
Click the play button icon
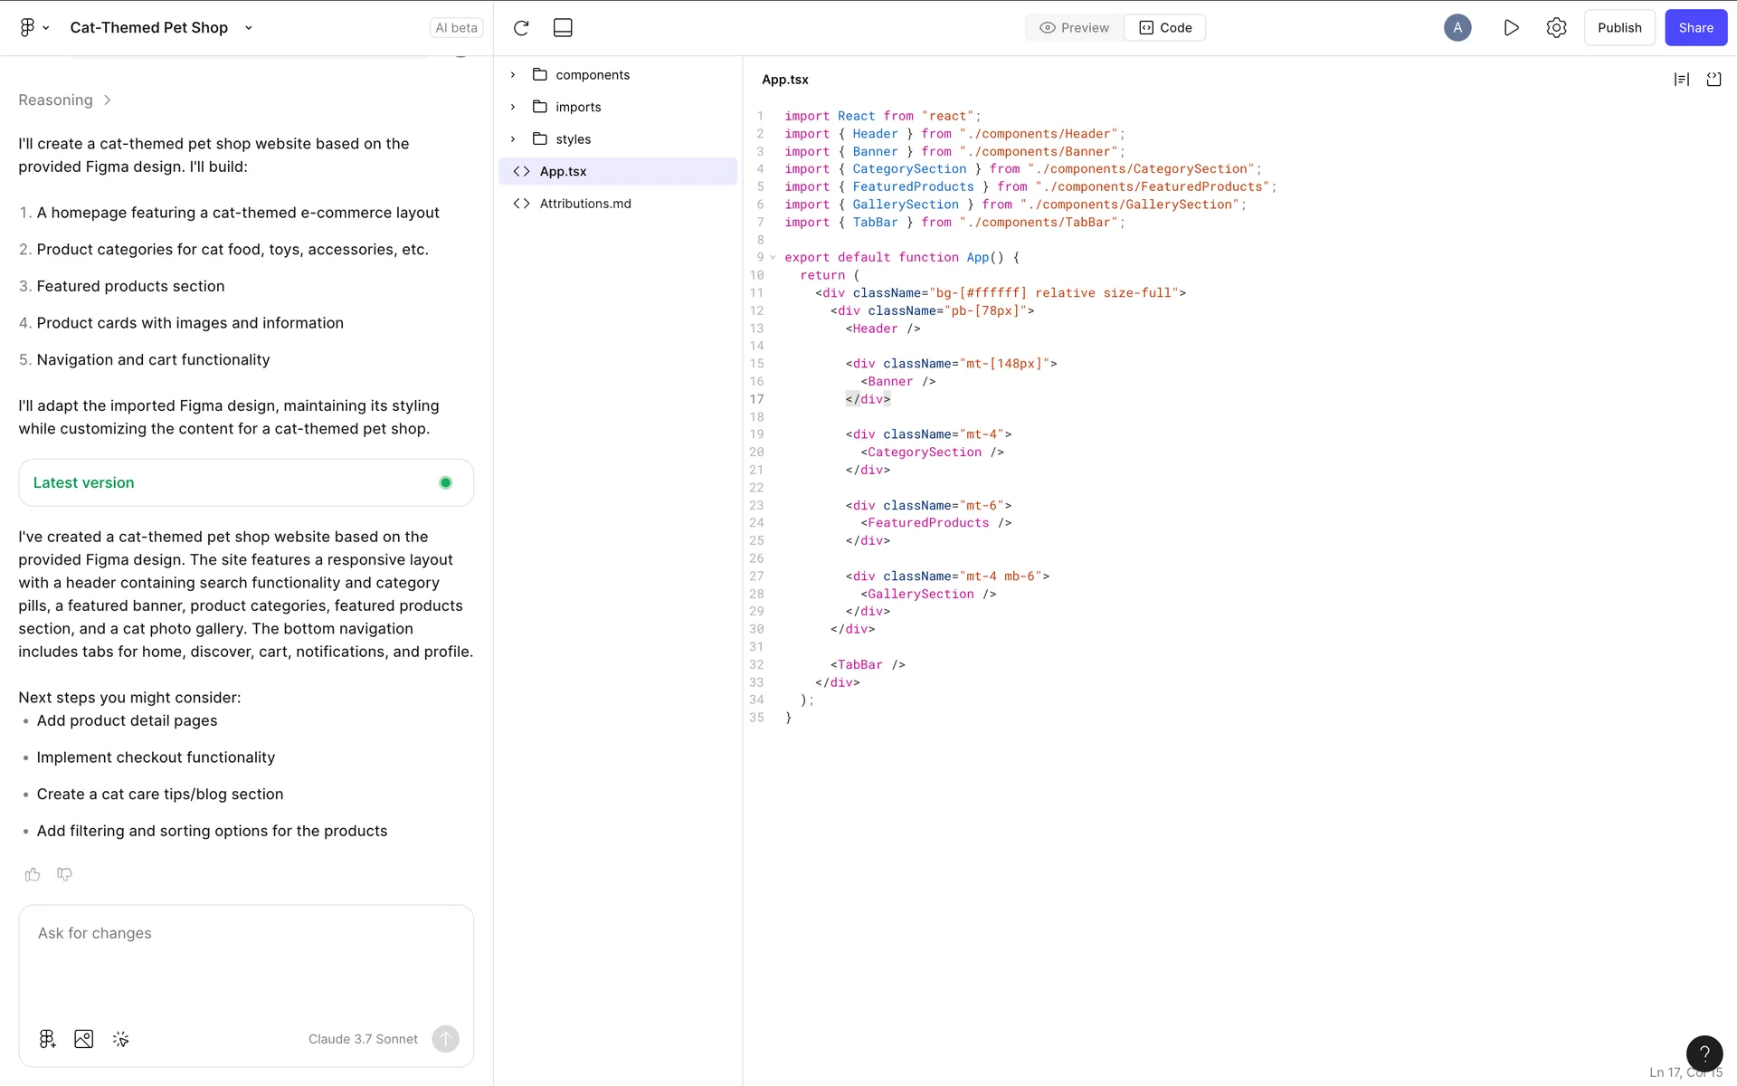[1511, 27]
